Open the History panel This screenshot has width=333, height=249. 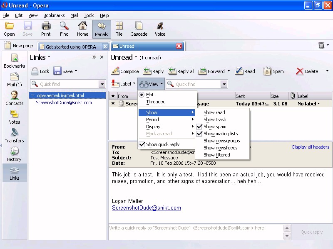point(14,154)
